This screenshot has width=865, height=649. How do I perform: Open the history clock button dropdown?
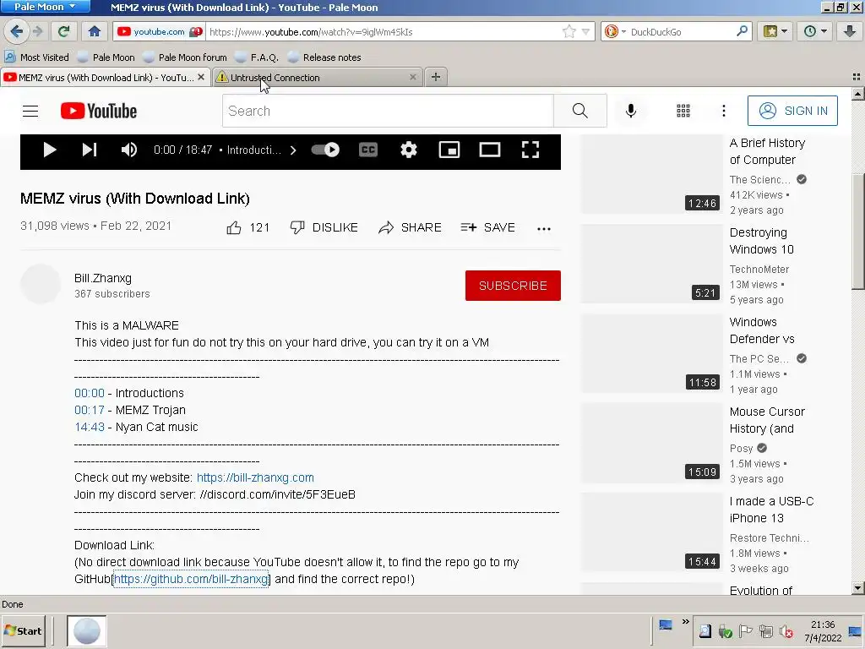[x=815, y=31]
